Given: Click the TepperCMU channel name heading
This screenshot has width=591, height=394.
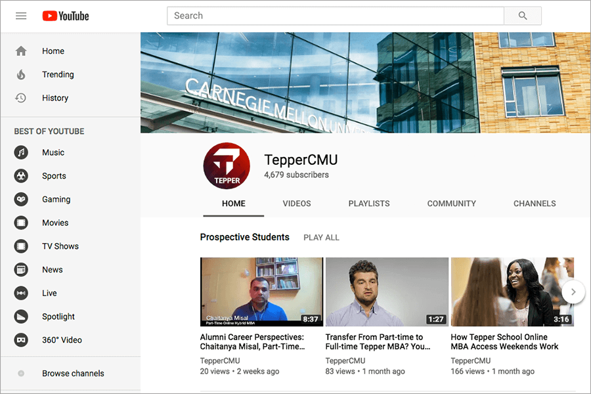Looking at the screenshot, I should coord(301,160).
